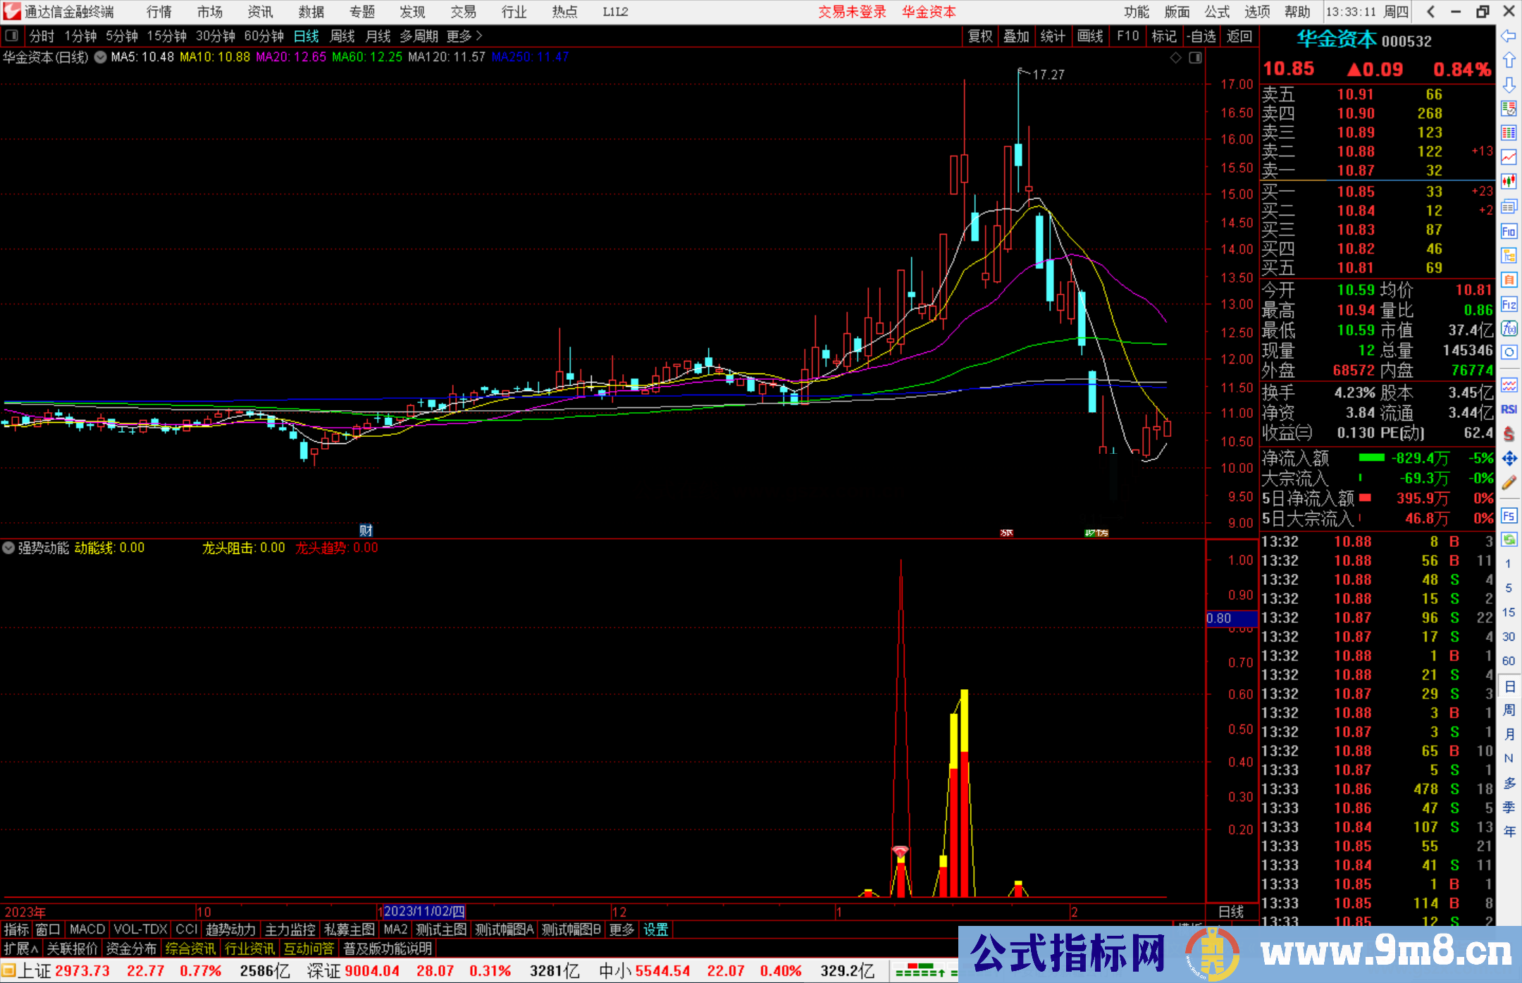This screenshot has width=1522, height=983.
Task: Click the 财 marker on the date axis
Action: [x=366, y=530]
